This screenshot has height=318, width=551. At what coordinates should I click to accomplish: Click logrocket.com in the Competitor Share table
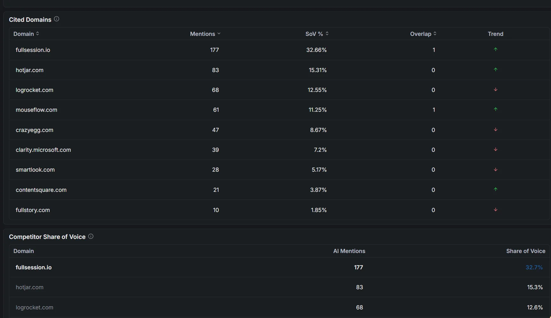[x=35, y=307]
